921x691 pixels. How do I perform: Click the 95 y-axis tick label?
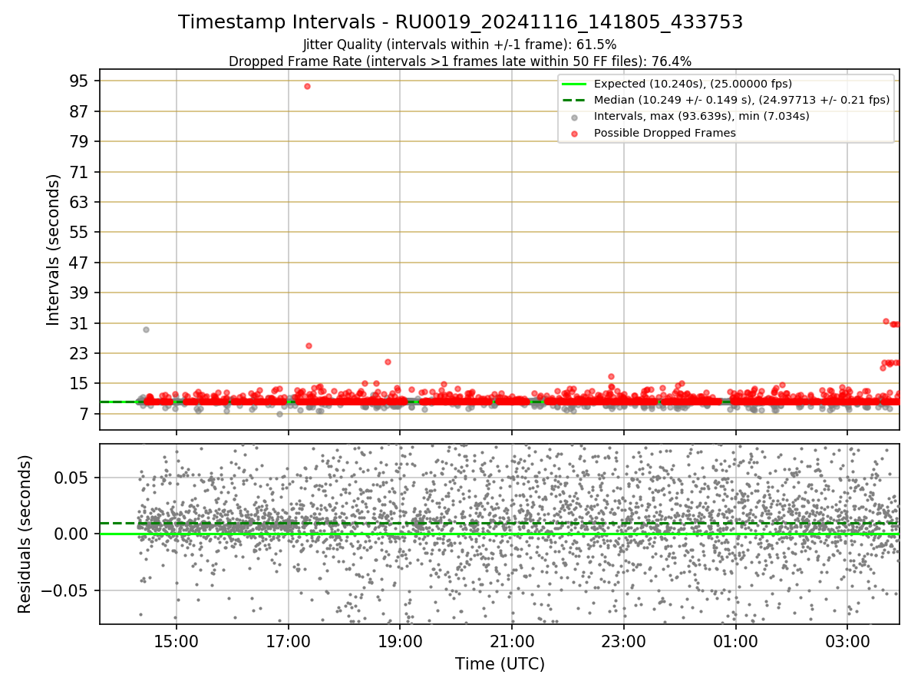[x=80, y=81]
